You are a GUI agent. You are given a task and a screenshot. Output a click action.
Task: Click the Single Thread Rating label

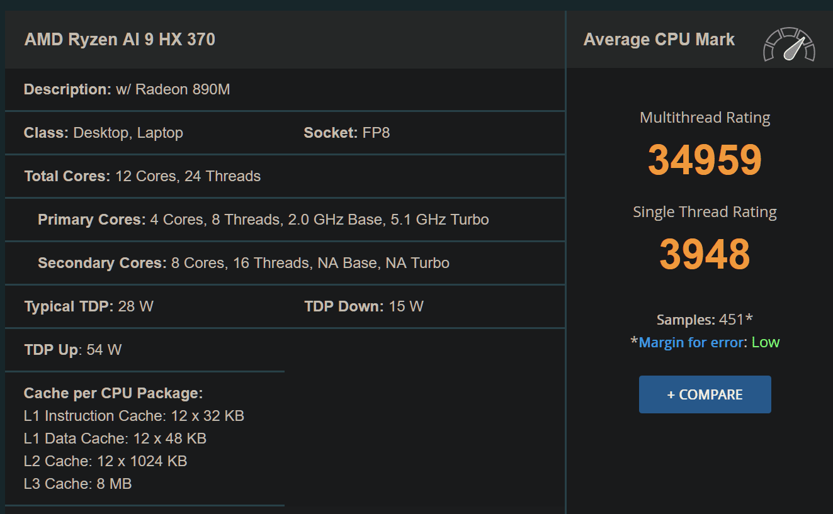click(x=705, y=212)
